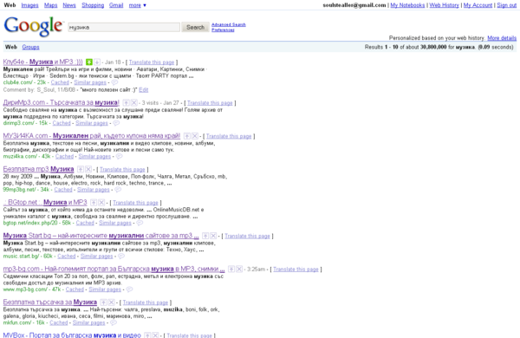Promote the 99mp3bg.net result with up arrow
Screen dimensions: 520x338
coord(81,169)
